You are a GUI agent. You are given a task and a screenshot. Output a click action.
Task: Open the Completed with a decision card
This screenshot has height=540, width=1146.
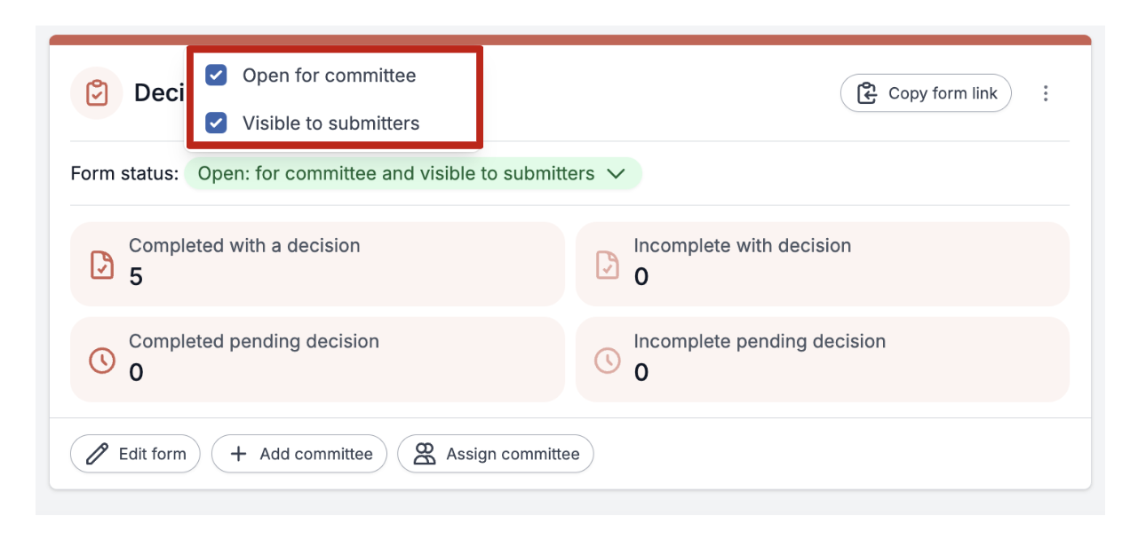pos(317,264)
